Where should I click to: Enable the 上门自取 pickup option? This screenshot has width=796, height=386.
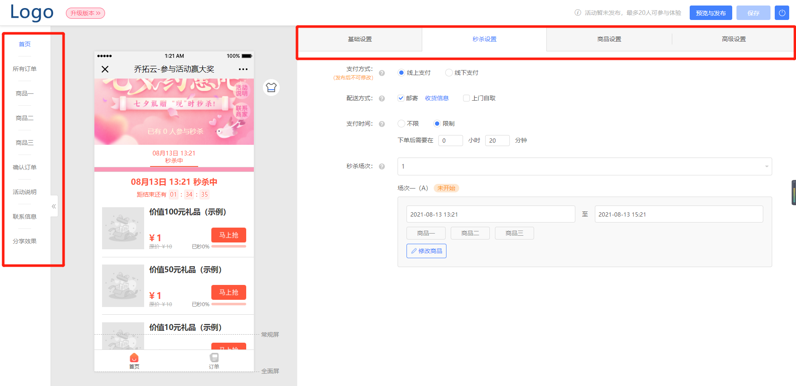(466, 98)
